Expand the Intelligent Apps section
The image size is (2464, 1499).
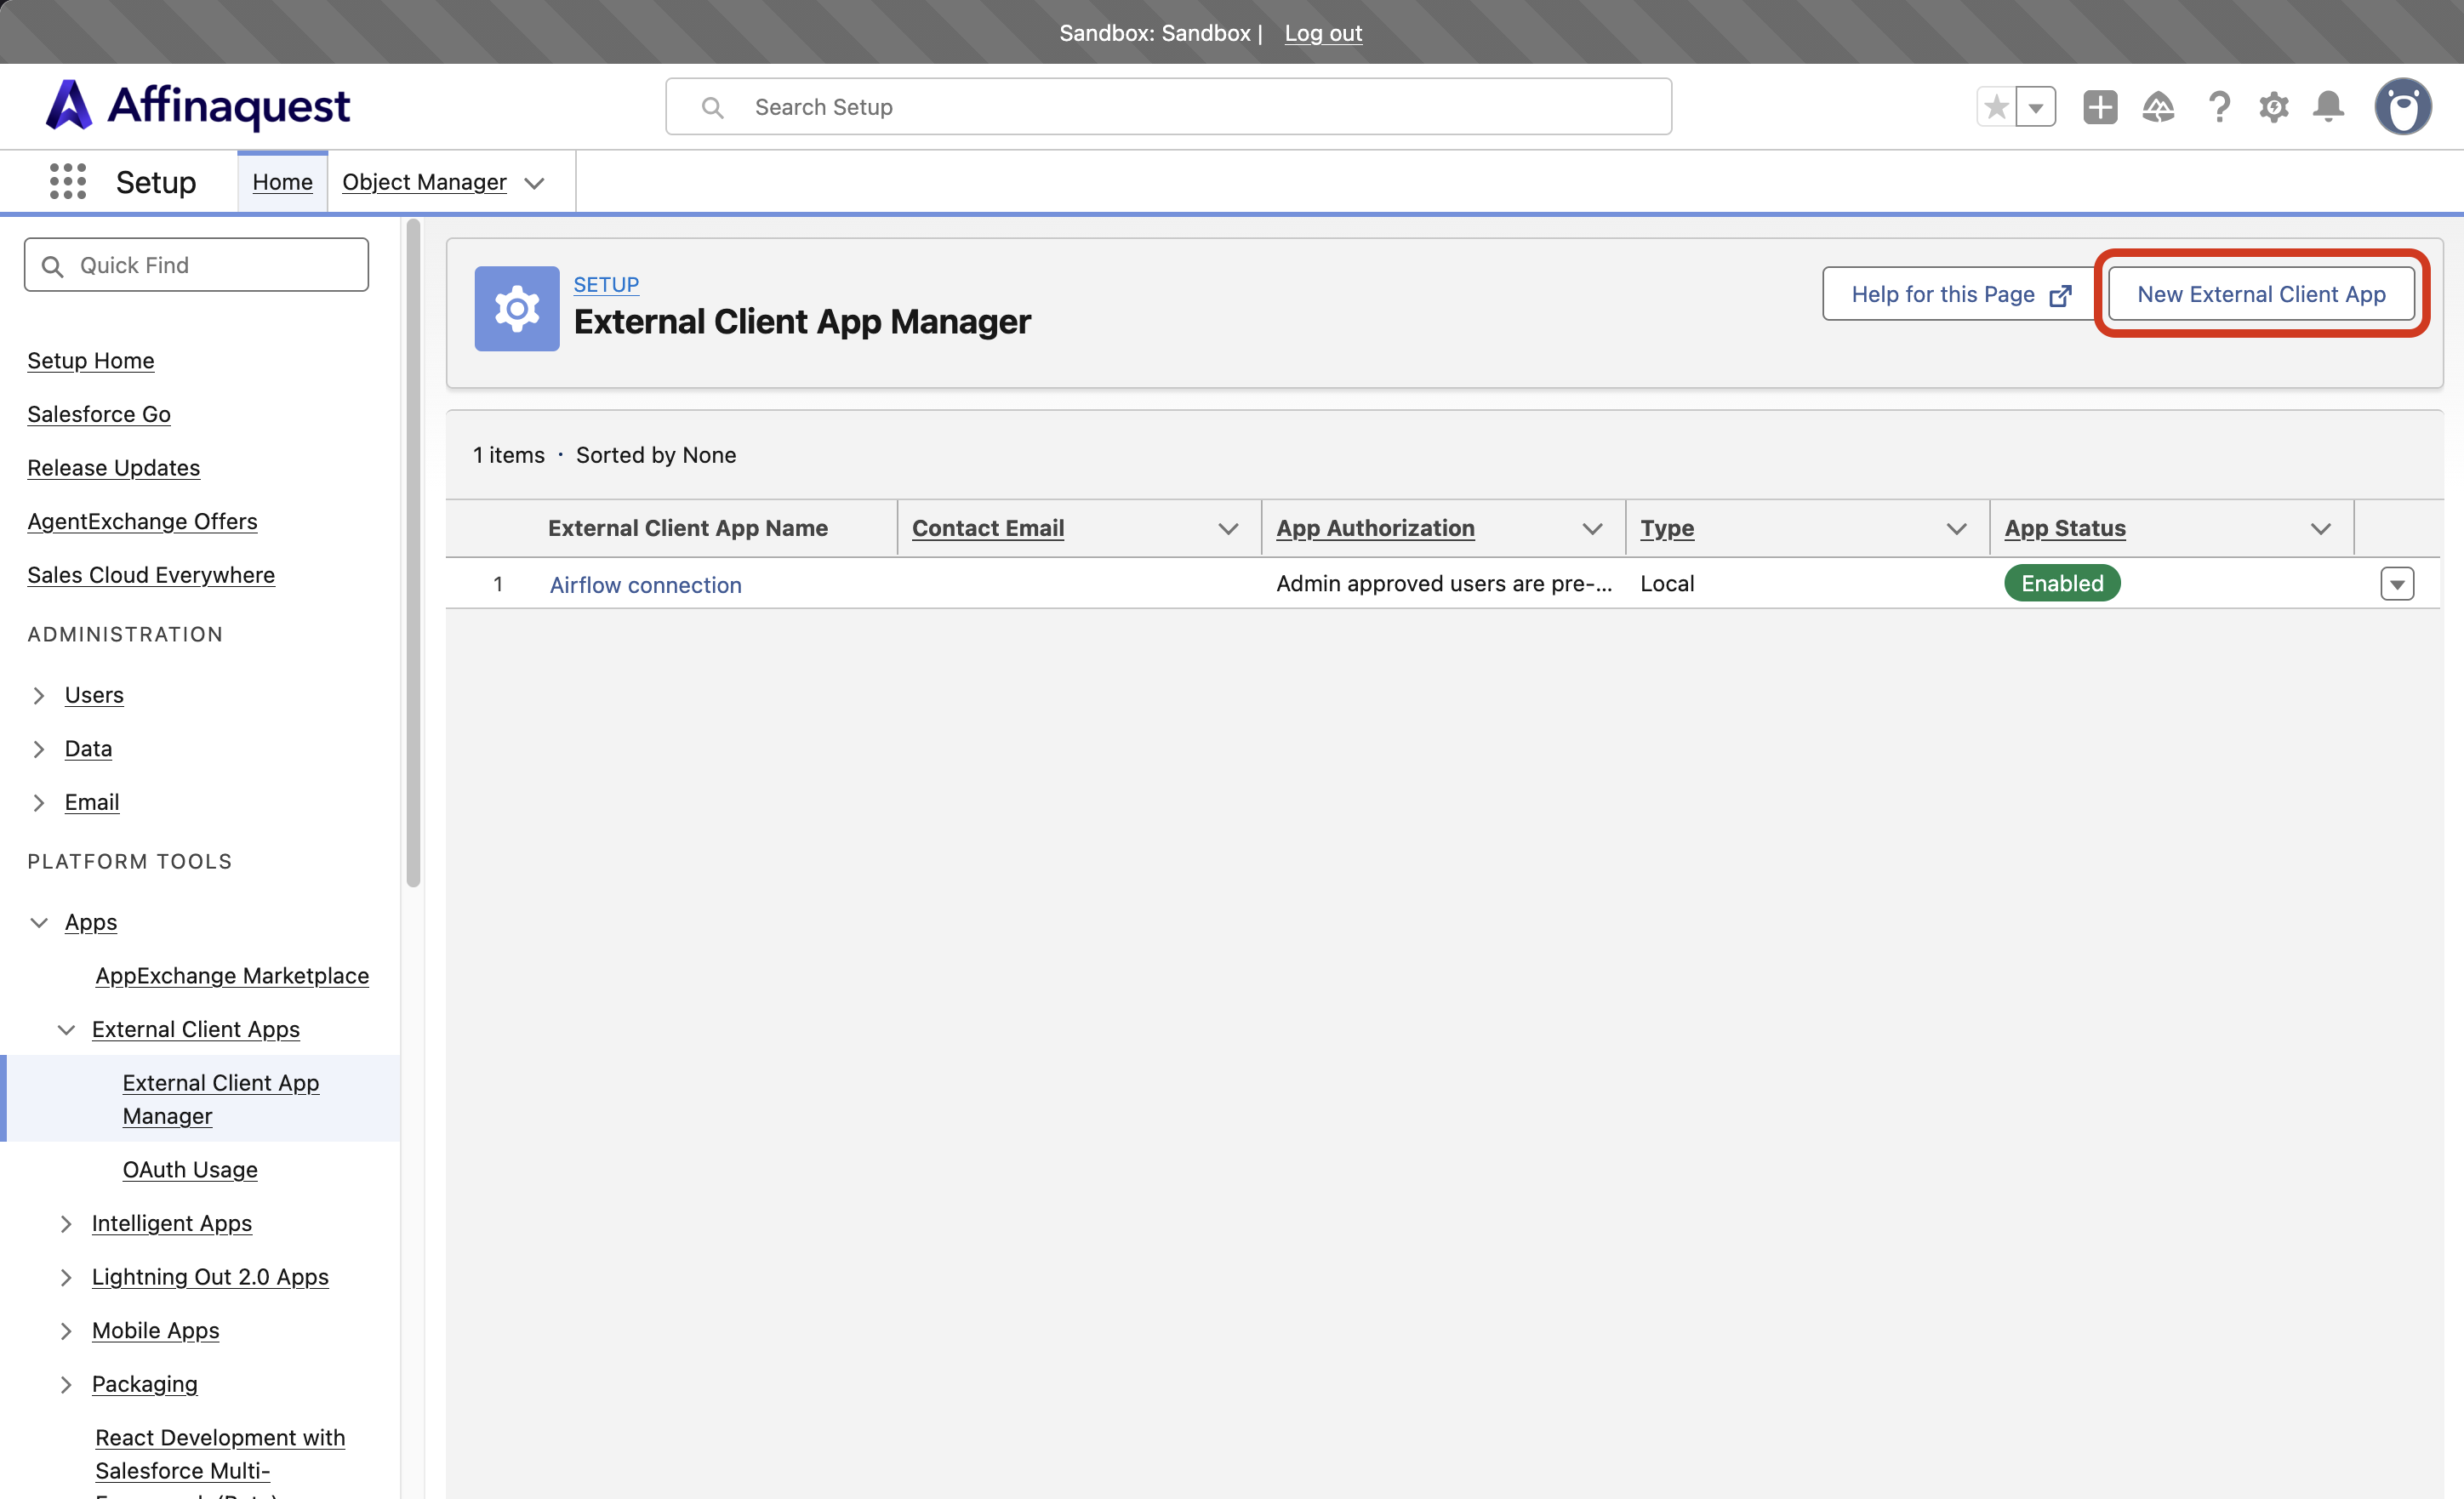(x=66, y=1224)
